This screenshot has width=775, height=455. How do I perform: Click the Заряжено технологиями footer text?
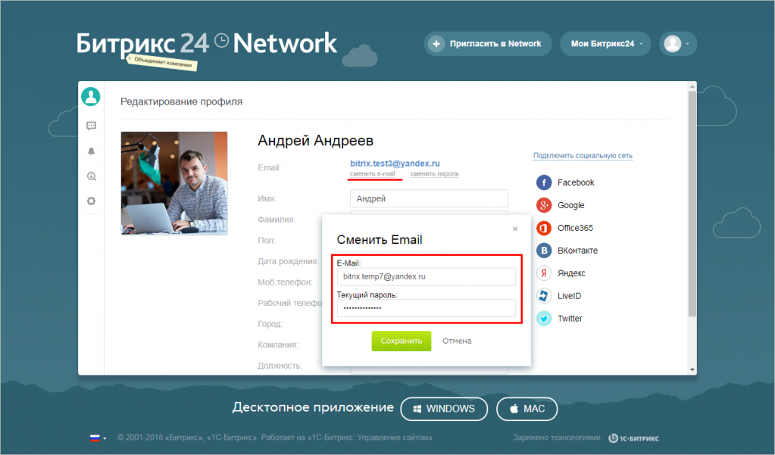tap(557, 438)
